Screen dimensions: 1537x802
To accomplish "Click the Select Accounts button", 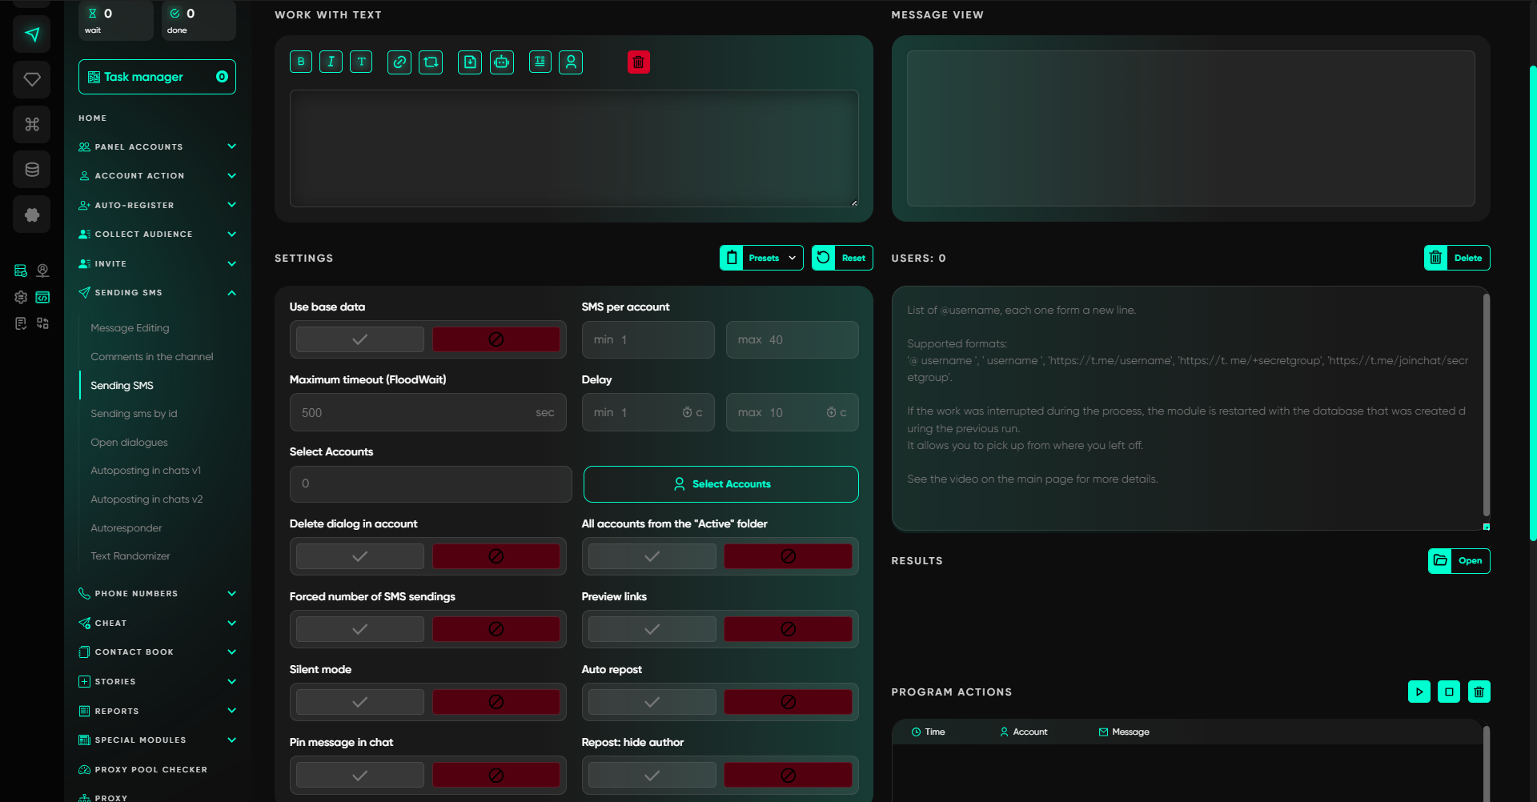I will (721, 484).
